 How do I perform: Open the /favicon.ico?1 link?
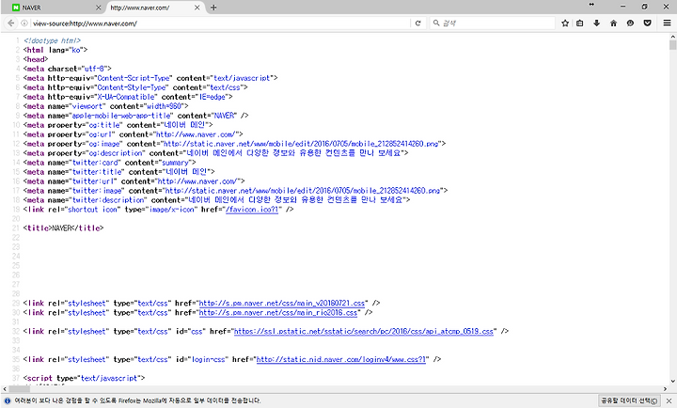point(252,210)
